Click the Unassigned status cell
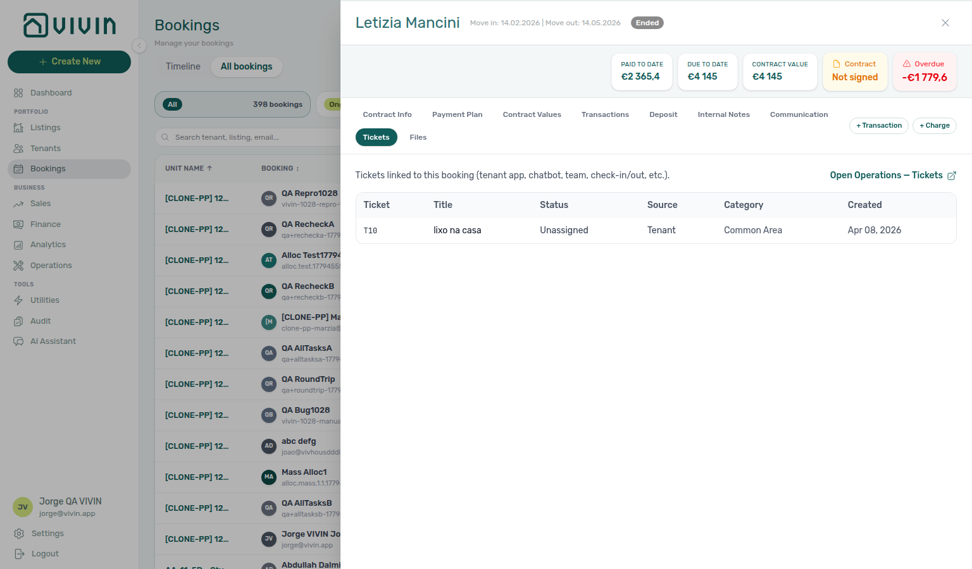The height and width of the screenshot is (569, 972). coord(564,230)
